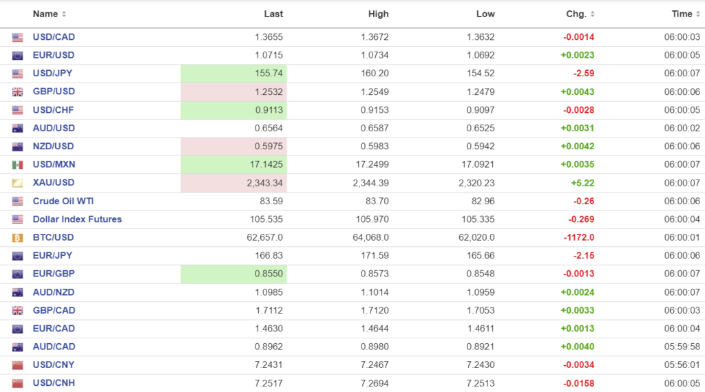
Task: Click the Last column header
Action: tap(273, 14)
